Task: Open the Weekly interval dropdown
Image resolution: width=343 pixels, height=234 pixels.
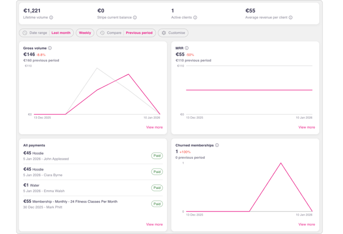Action: (x=85, y=33)
